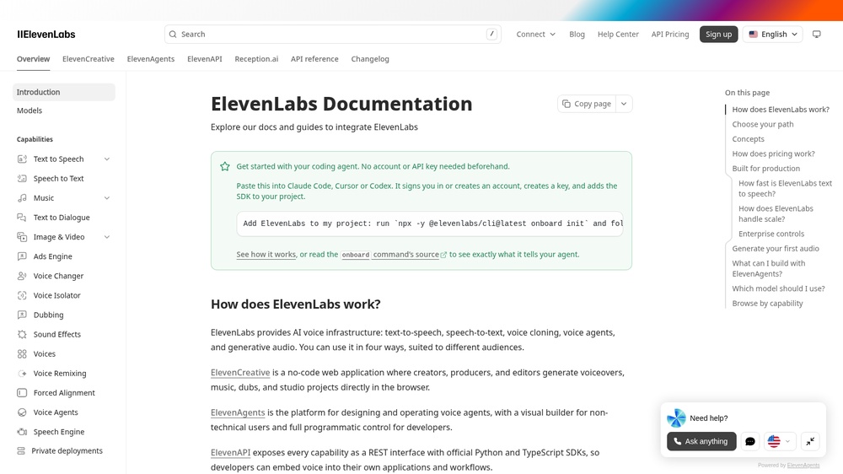Jump to 'Choose your path' section
843x474 pixels.
[x=762, y=124]
